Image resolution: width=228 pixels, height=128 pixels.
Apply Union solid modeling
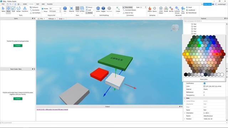98,9
